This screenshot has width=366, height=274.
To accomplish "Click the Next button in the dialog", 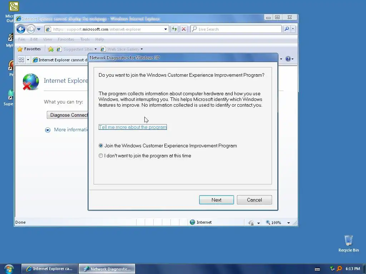I will (216, 200).
